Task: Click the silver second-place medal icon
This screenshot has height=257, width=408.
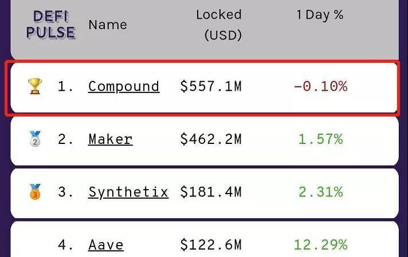Action: click(35, 139)
